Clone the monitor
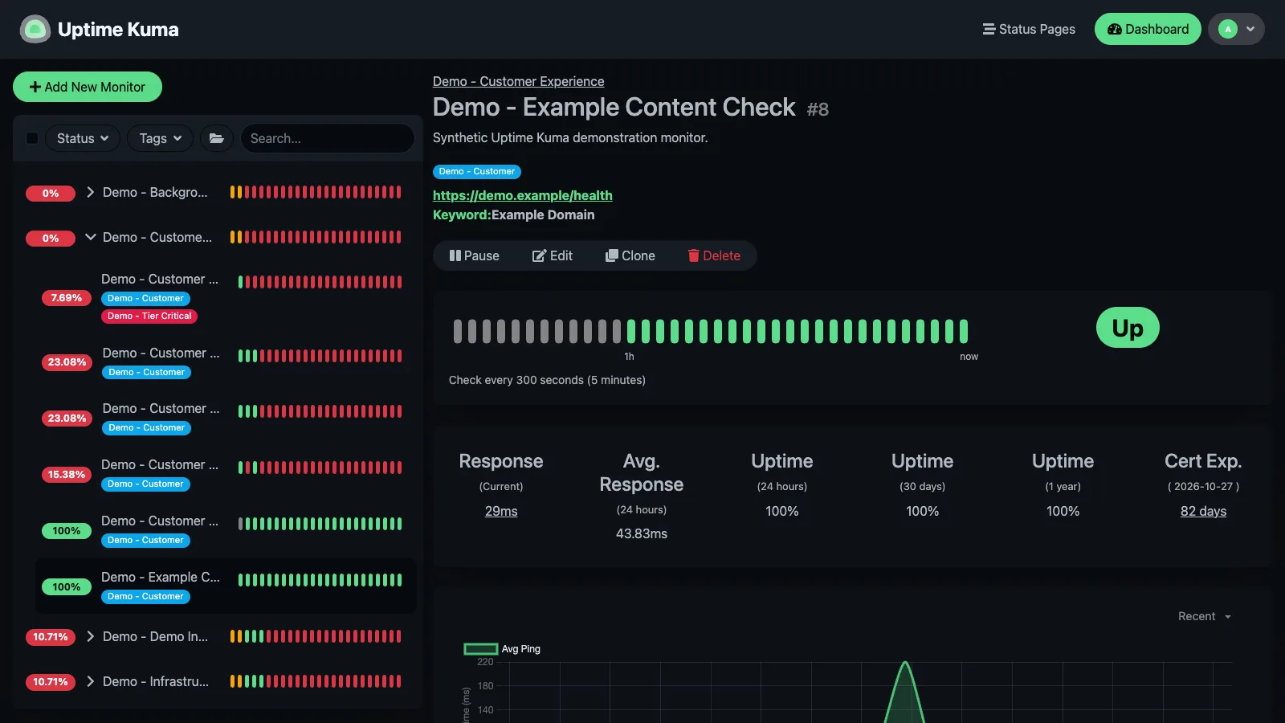Viewport: 1285px width, 723px height. [x=630, y=255]
